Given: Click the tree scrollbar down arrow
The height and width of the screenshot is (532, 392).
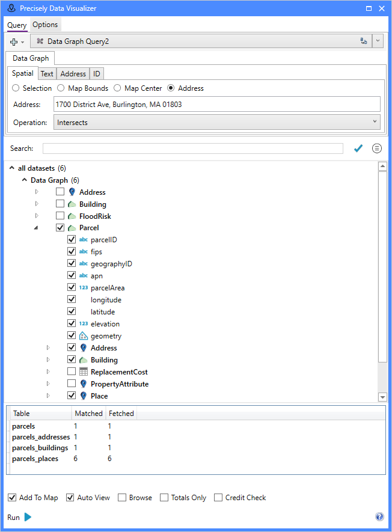Looking at the screenshot, I should pos(382,397).
